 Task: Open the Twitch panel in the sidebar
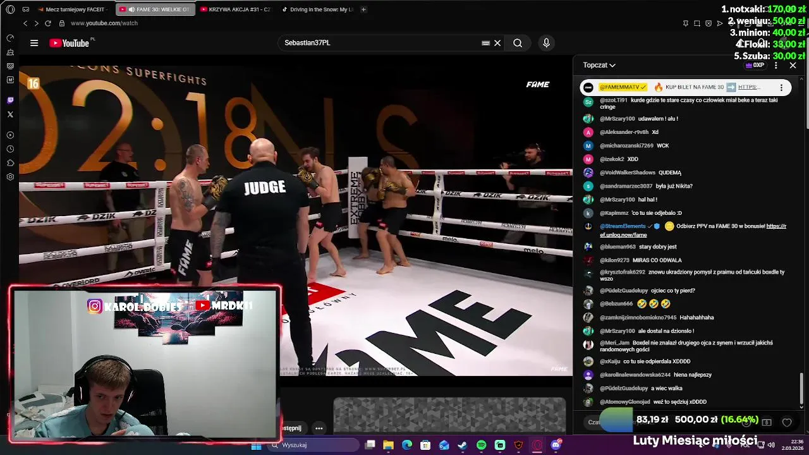(x=10, y=100)
